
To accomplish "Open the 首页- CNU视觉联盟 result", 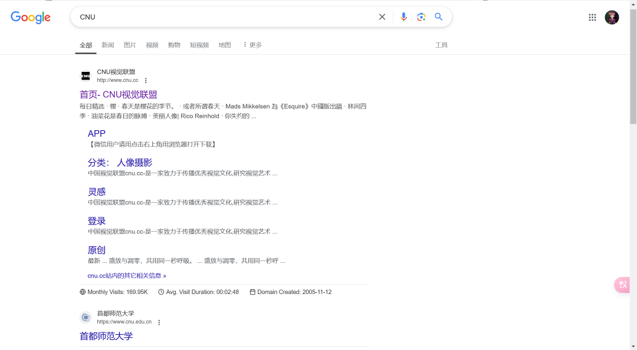I will (118, 95).
